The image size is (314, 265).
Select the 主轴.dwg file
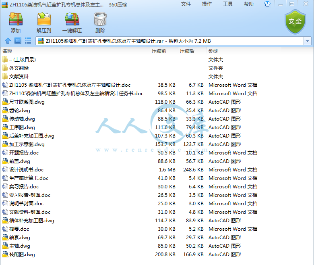click(157, 246)
